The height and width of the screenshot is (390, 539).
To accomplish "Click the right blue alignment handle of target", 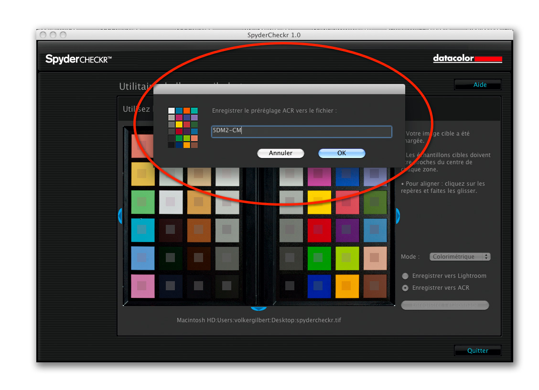I will click(x=398, y=216).
